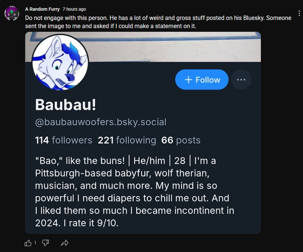The image size is (303, 252).
Task: Dislike the comment with thumbs down icon
Action: pos(45,243)
